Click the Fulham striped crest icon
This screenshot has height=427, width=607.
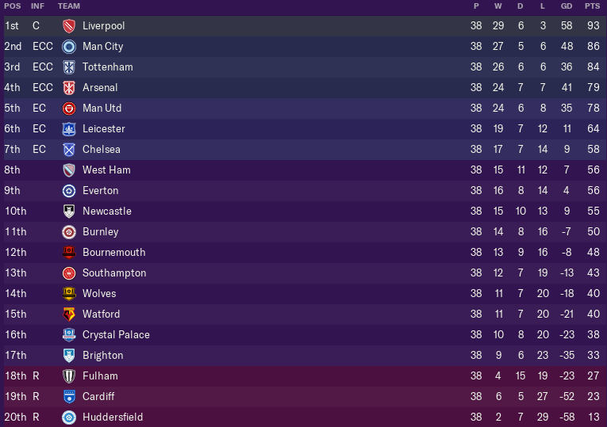point(69,376)
